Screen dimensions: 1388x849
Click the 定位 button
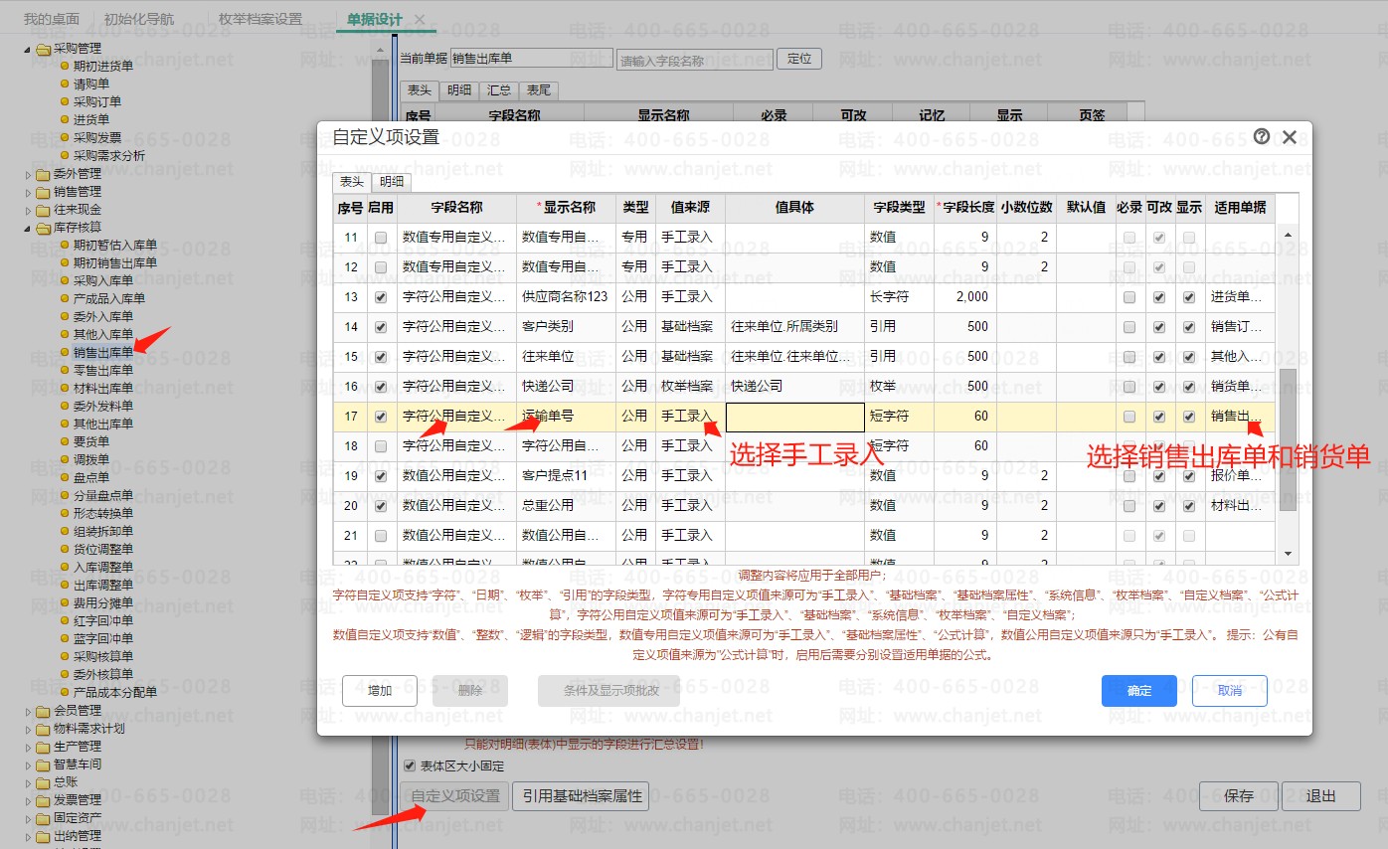[x=799, y=59]
